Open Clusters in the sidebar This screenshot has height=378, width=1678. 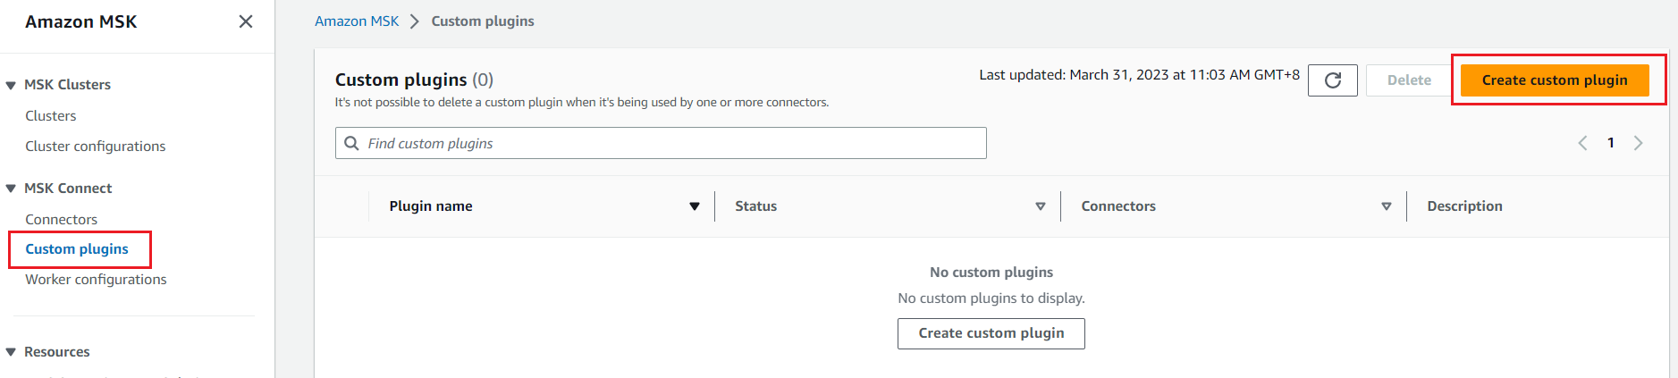pyautogui.click(x=51, y=116)
